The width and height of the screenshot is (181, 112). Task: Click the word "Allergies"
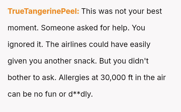point(74,77)
